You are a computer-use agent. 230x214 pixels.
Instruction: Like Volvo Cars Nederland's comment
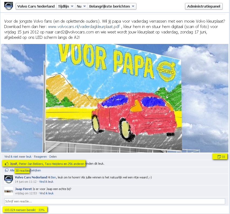click(46, 182)
